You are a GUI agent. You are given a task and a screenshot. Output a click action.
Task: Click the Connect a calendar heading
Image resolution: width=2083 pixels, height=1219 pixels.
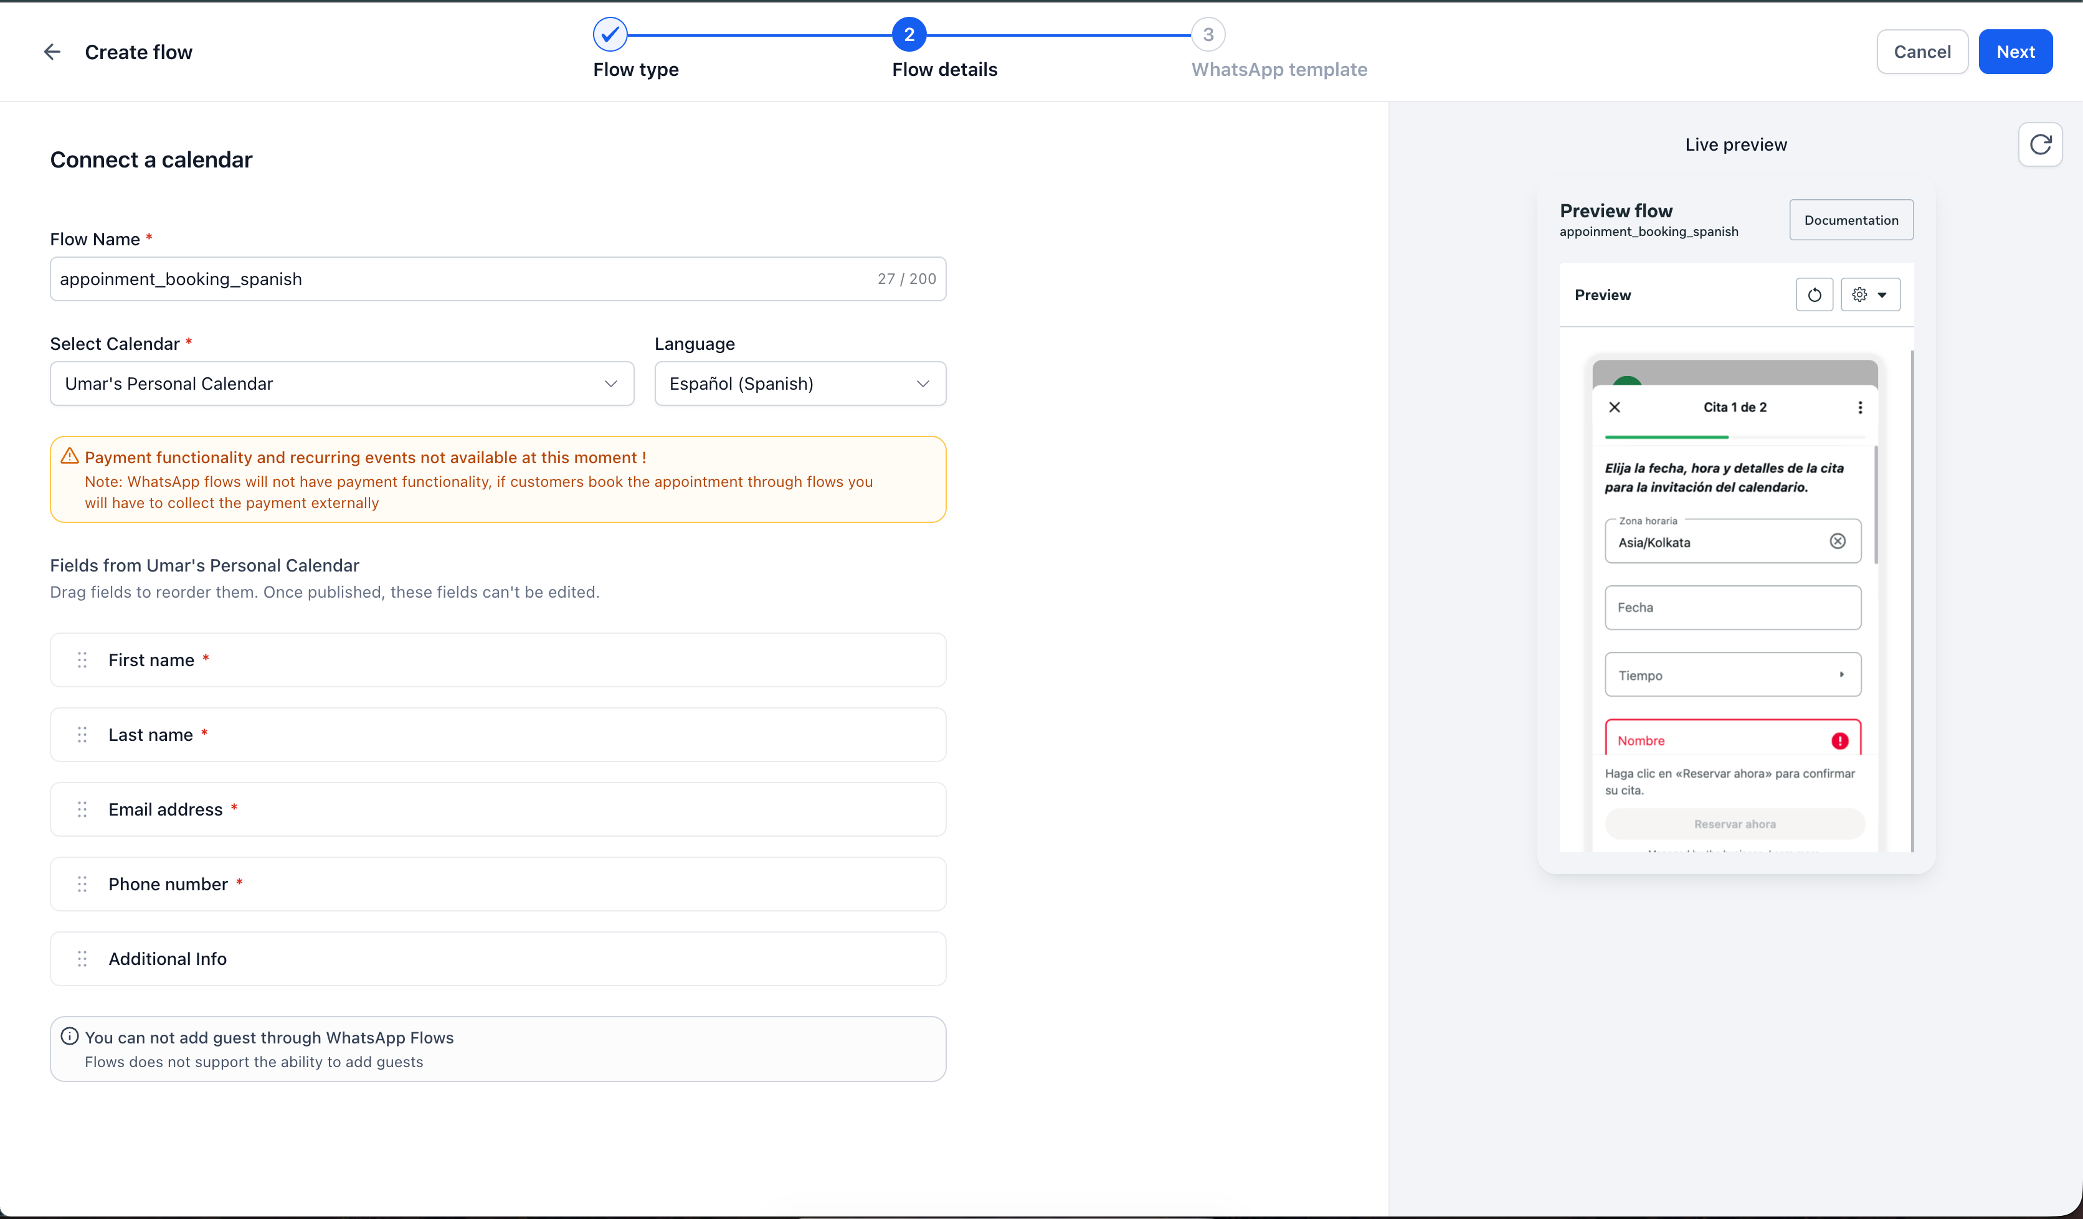[151, 159]
